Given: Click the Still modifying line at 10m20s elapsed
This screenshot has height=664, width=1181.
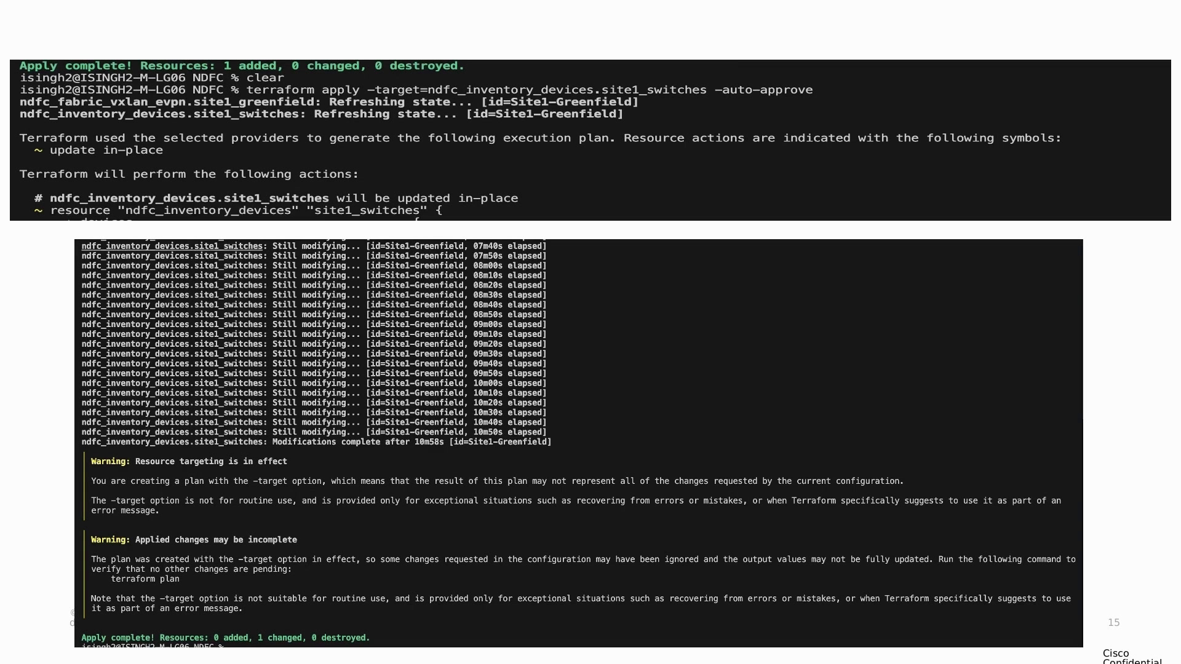Looking at the screenshot, I should coord(314,403).
